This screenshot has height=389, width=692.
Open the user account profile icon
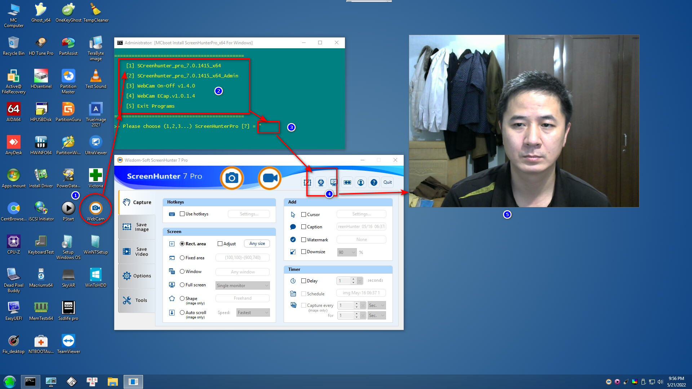pos(361,182)
